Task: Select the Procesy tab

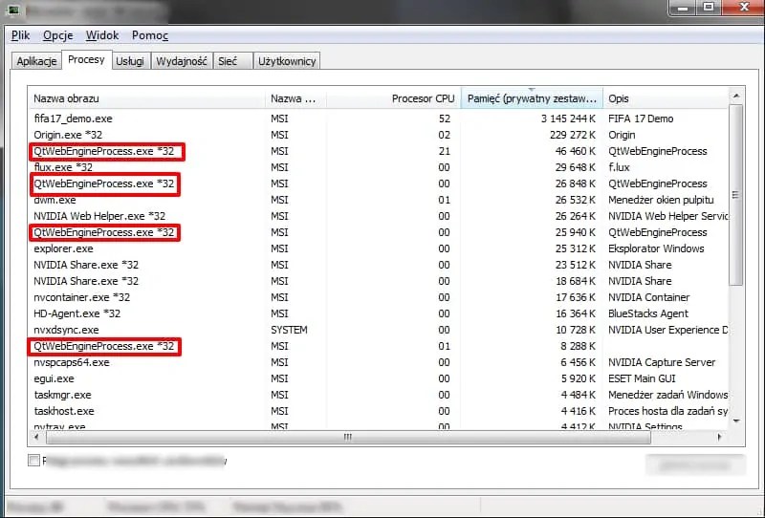Action: 86,59
